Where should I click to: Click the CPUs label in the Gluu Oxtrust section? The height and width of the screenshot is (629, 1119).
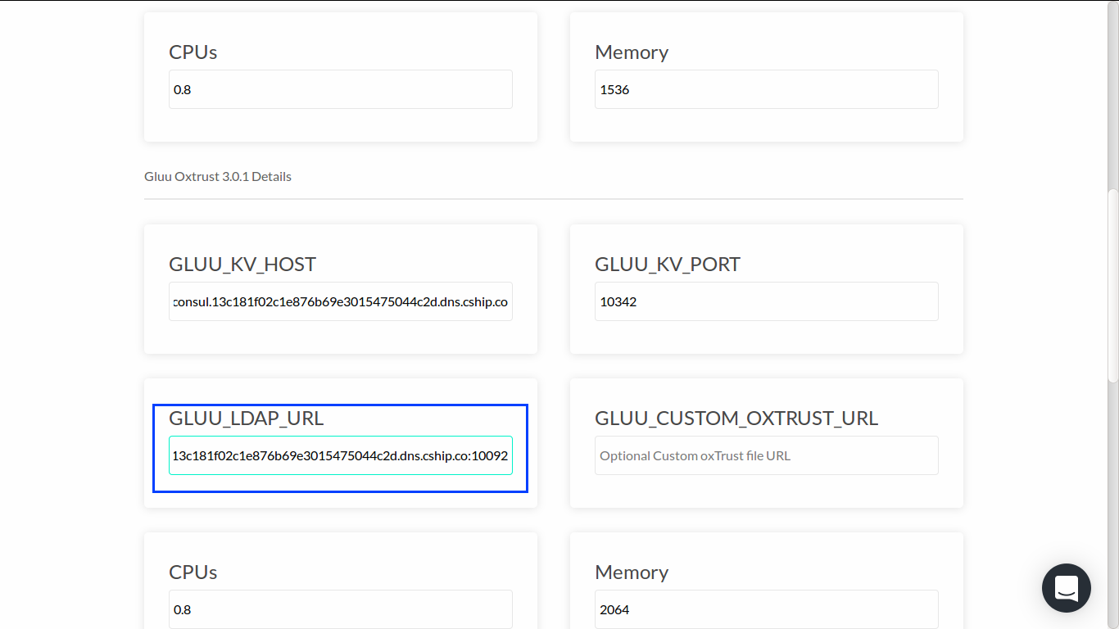point(193,572)
